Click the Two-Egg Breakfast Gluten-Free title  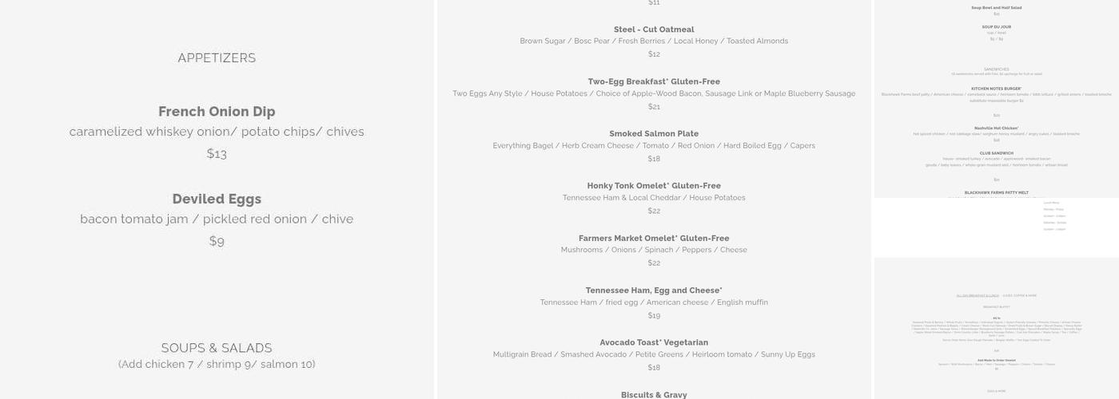654,81
